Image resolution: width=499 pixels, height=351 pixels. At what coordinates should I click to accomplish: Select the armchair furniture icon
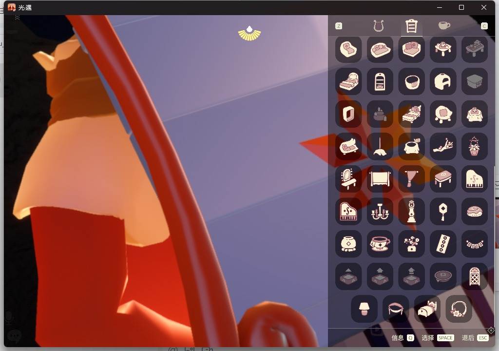348,49
